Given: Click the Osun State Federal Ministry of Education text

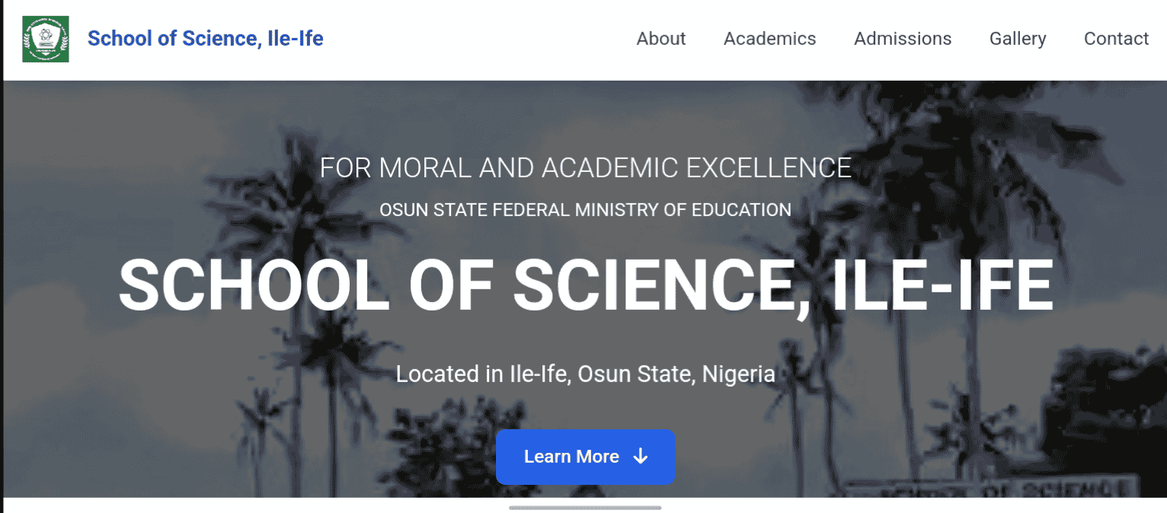Looking at the screenshot, I should pos(585,209).
